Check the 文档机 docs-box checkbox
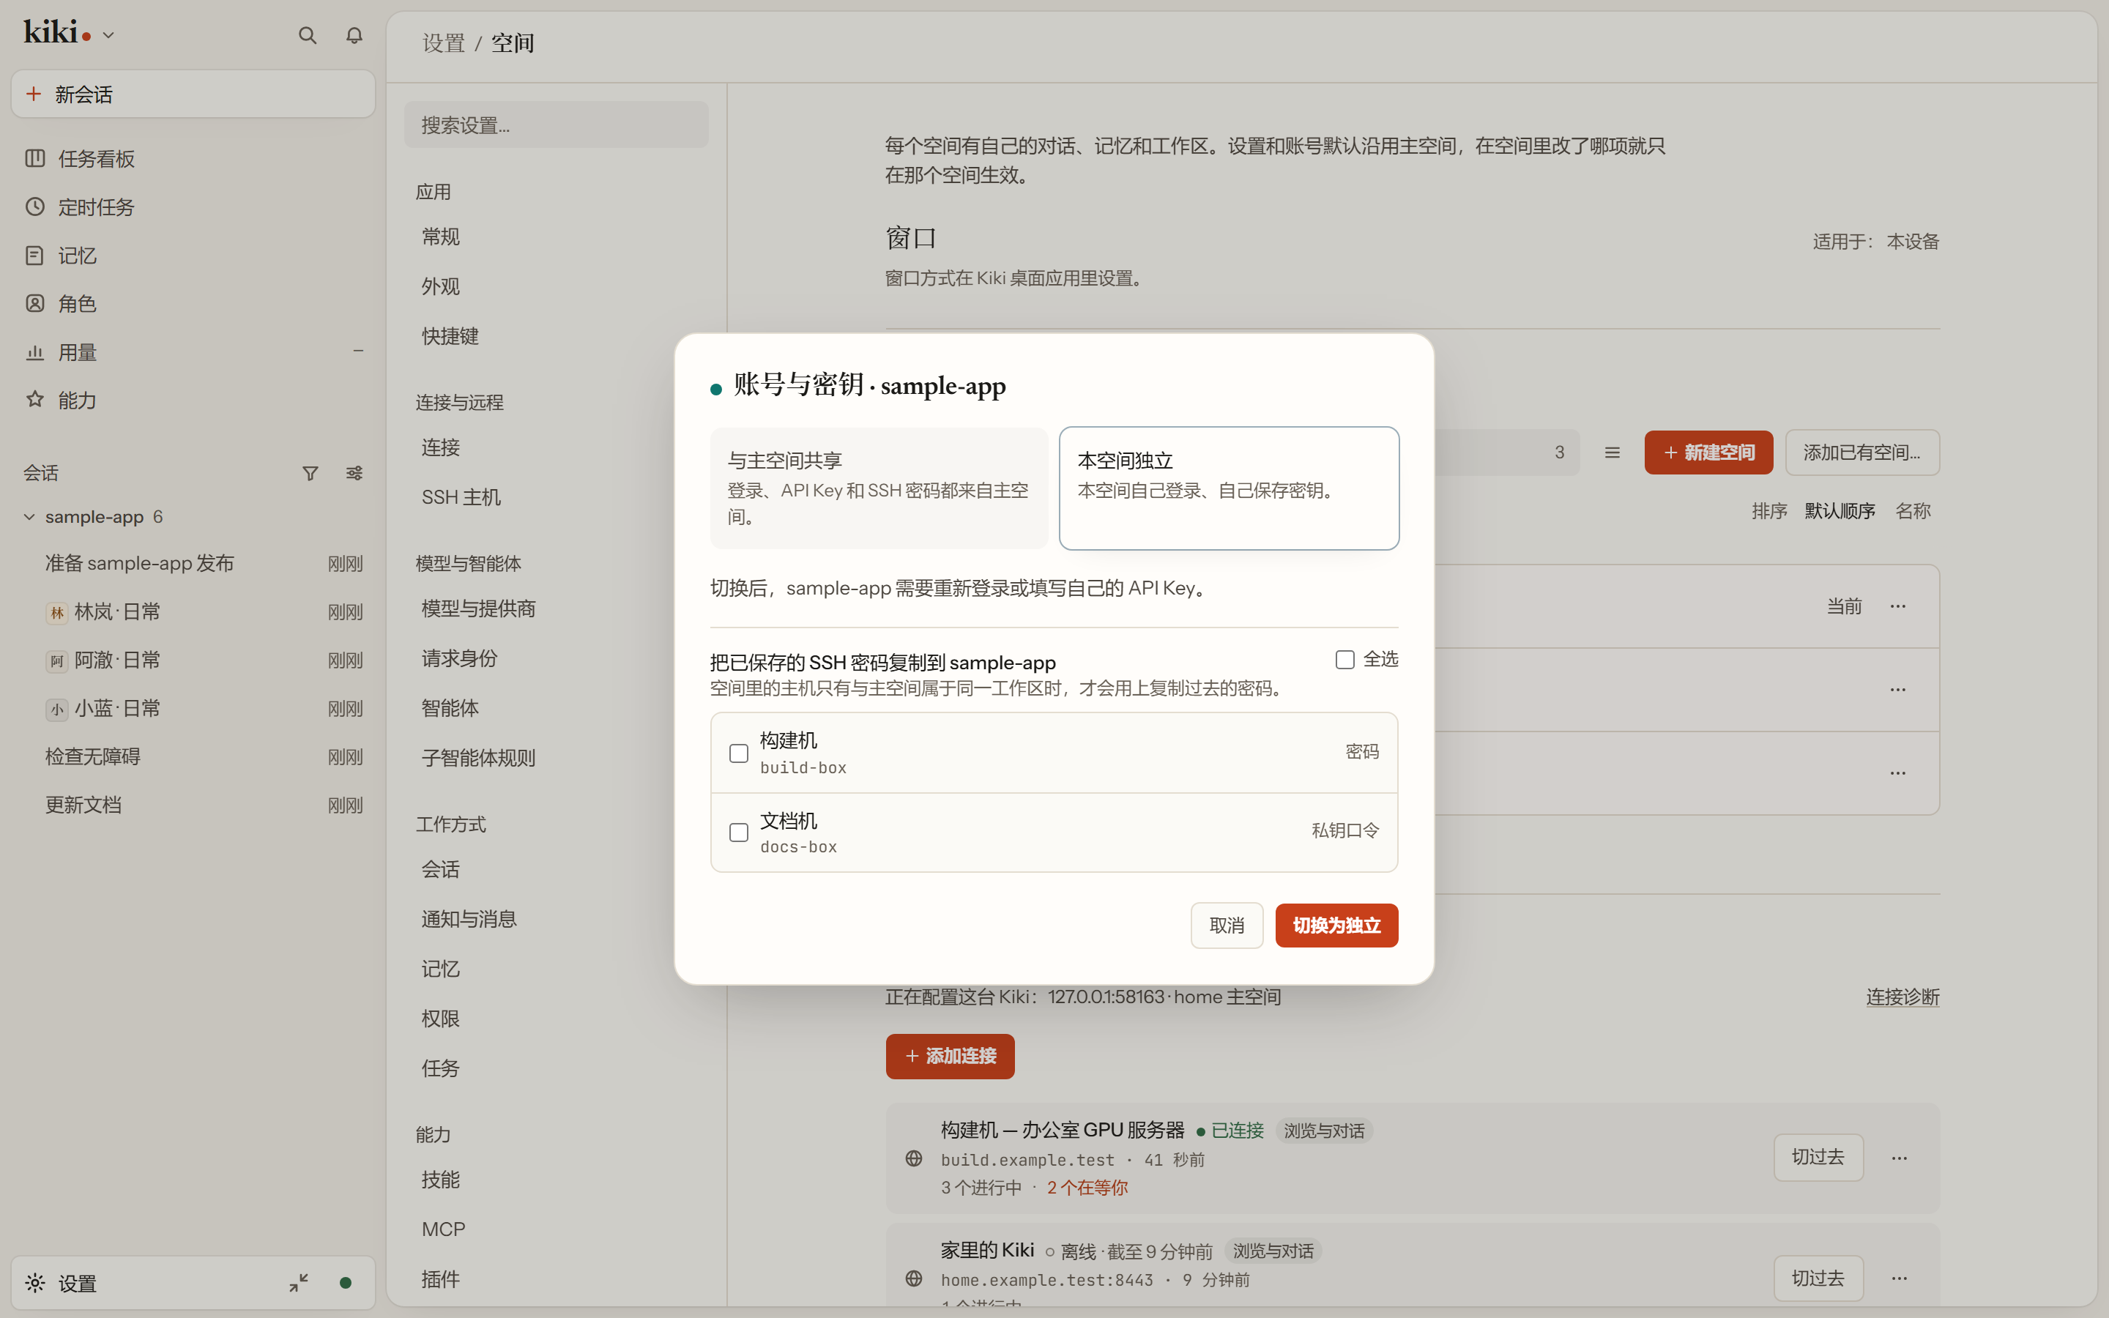This screenshot has height=1318, width=2109. click(738, 833)
